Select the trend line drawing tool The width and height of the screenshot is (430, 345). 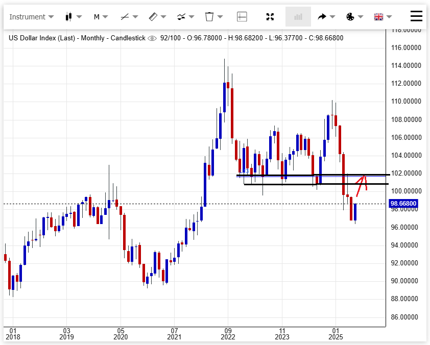click(125, 17)
